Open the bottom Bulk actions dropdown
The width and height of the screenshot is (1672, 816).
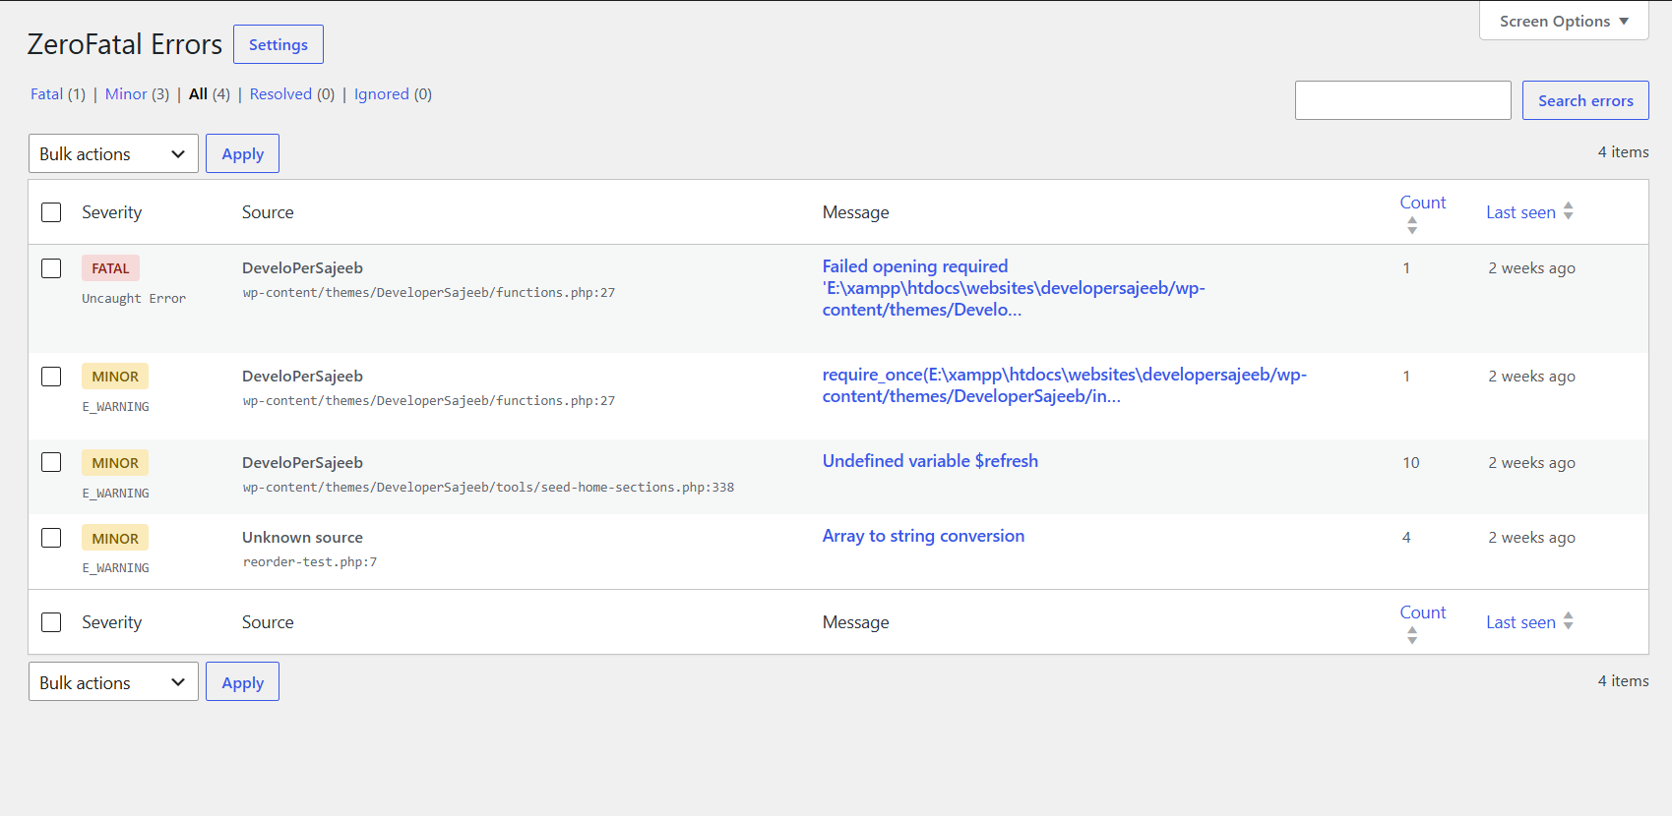coord(113,681)
